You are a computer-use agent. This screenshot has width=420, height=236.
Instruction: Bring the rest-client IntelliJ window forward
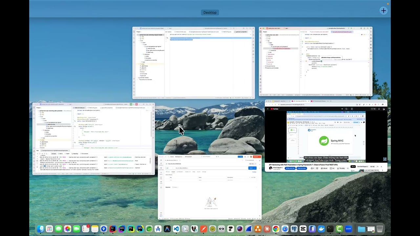(316, 62)
